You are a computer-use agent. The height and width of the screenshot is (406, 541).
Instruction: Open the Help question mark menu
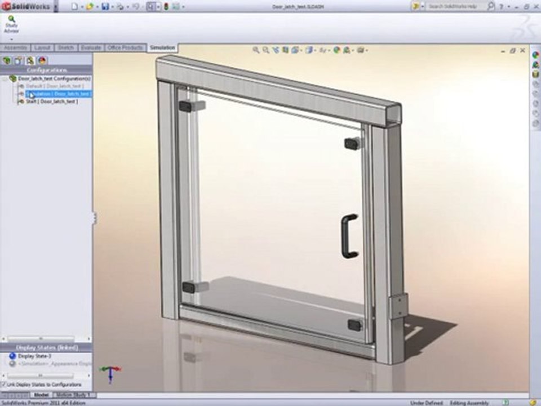[501, 7]
